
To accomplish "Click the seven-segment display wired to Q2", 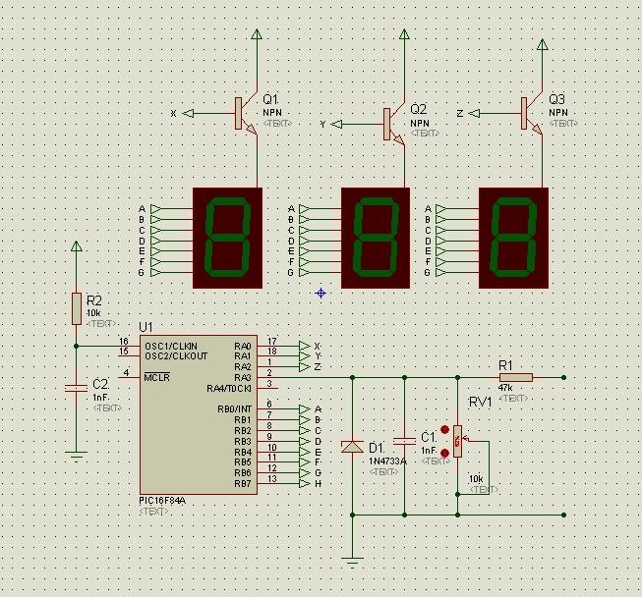I will [x=376, y=238].
